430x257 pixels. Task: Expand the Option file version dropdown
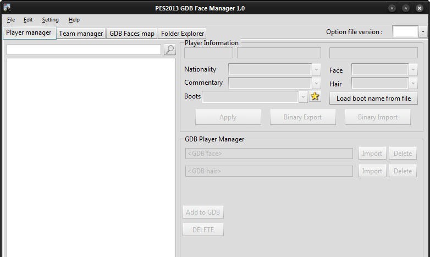click(423, 32)
